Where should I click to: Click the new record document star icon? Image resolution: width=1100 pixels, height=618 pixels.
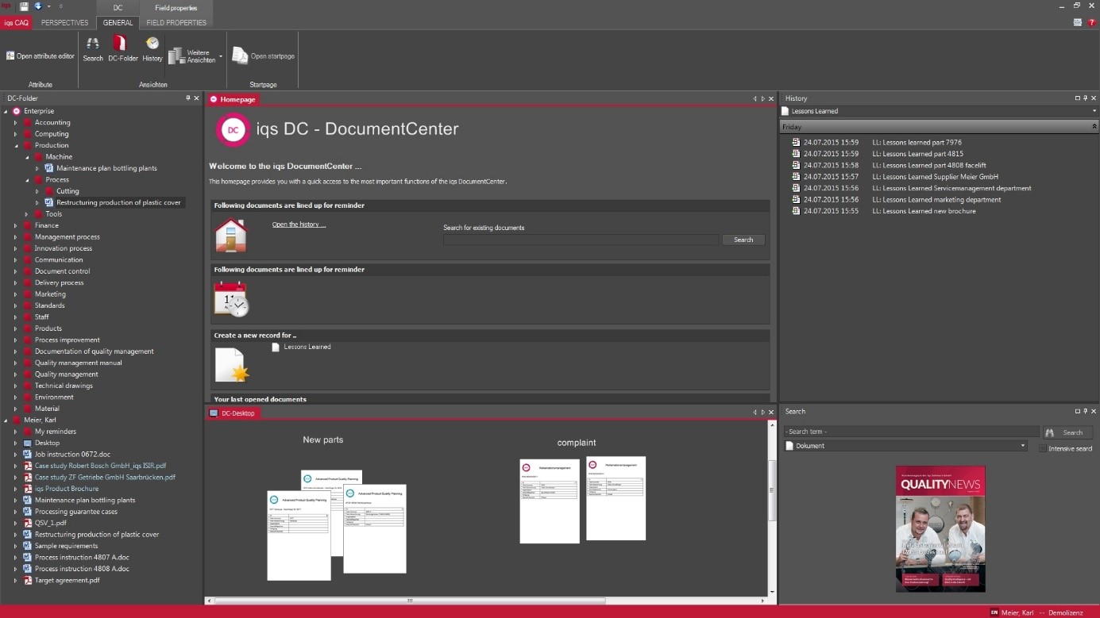(231, 365)
